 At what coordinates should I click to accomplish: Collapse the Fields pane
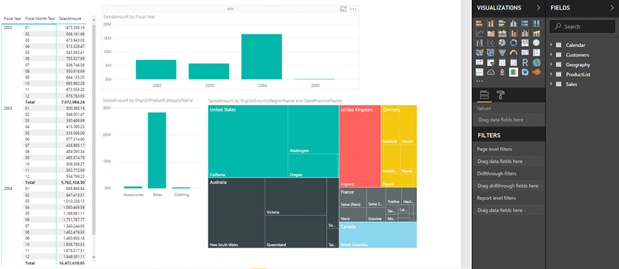[x=612, y=8]
